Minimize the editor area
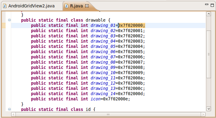Image resolution: width=216 pixels, height=118 pixels. (x=207, y=4)
